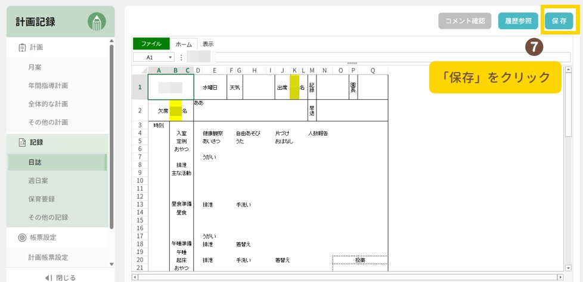Screen dimensions: 583x282
Task: Click the 保存 button
Action: click(559, 21)
